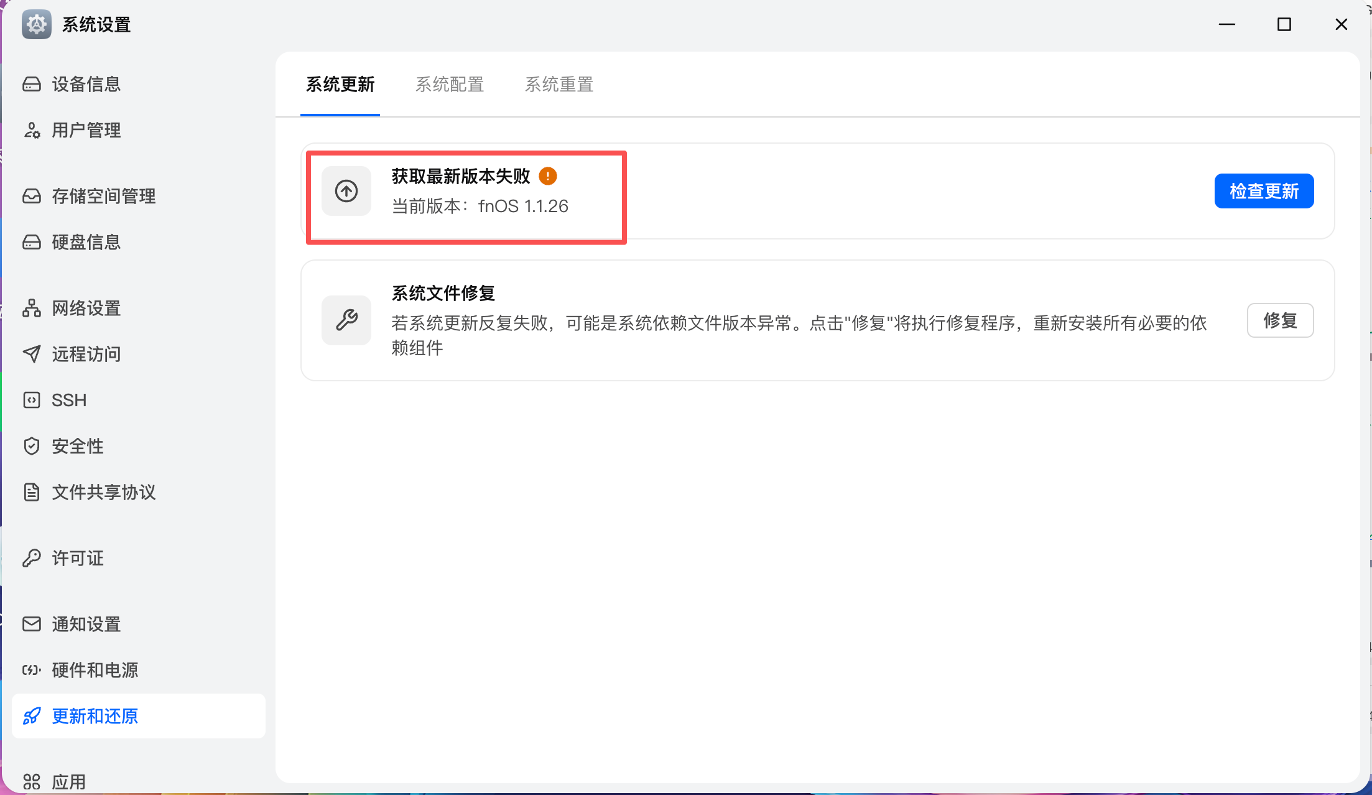Click the 更新和还原 rocket icon

click(32, 716)
